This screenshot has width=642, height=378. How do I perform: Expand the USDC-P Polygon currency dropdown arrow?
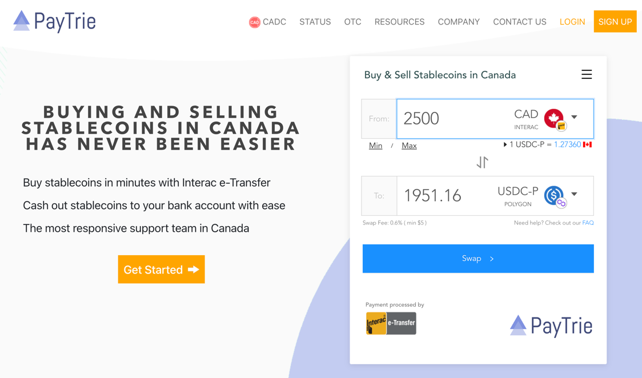coord(575,194)
